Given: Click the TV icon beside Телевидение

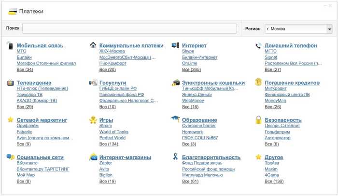Looking at the screenshot, I should pos(10,83).
